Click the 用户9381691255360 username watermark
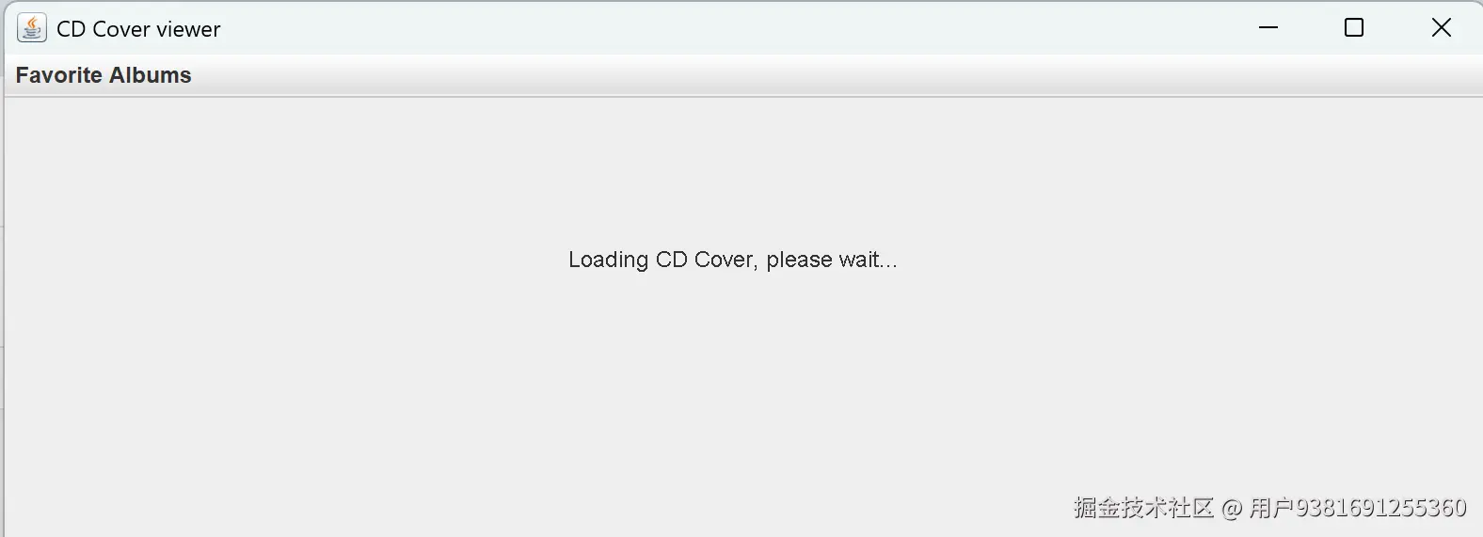This screenshot has width=1483, height=537. 1357,508
